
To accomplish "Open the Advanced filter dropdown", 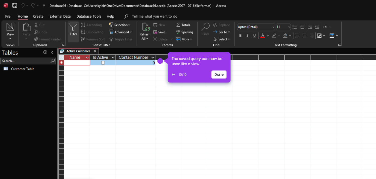I will (x=120, y=32).
